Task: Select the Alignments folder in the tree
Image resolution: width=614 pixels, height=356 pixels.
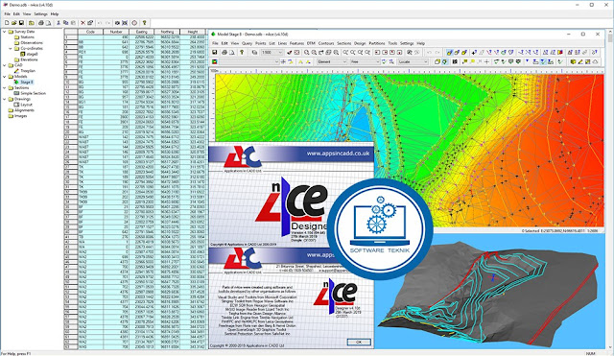Action: click(x=24, y=110)
